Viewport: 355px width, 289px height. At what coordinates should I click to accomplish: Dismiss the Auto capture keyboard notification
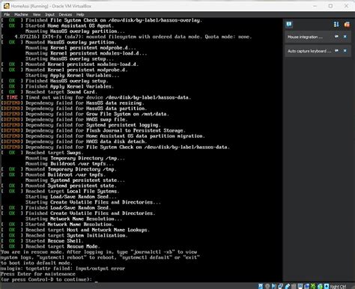(x=345, y=51)
